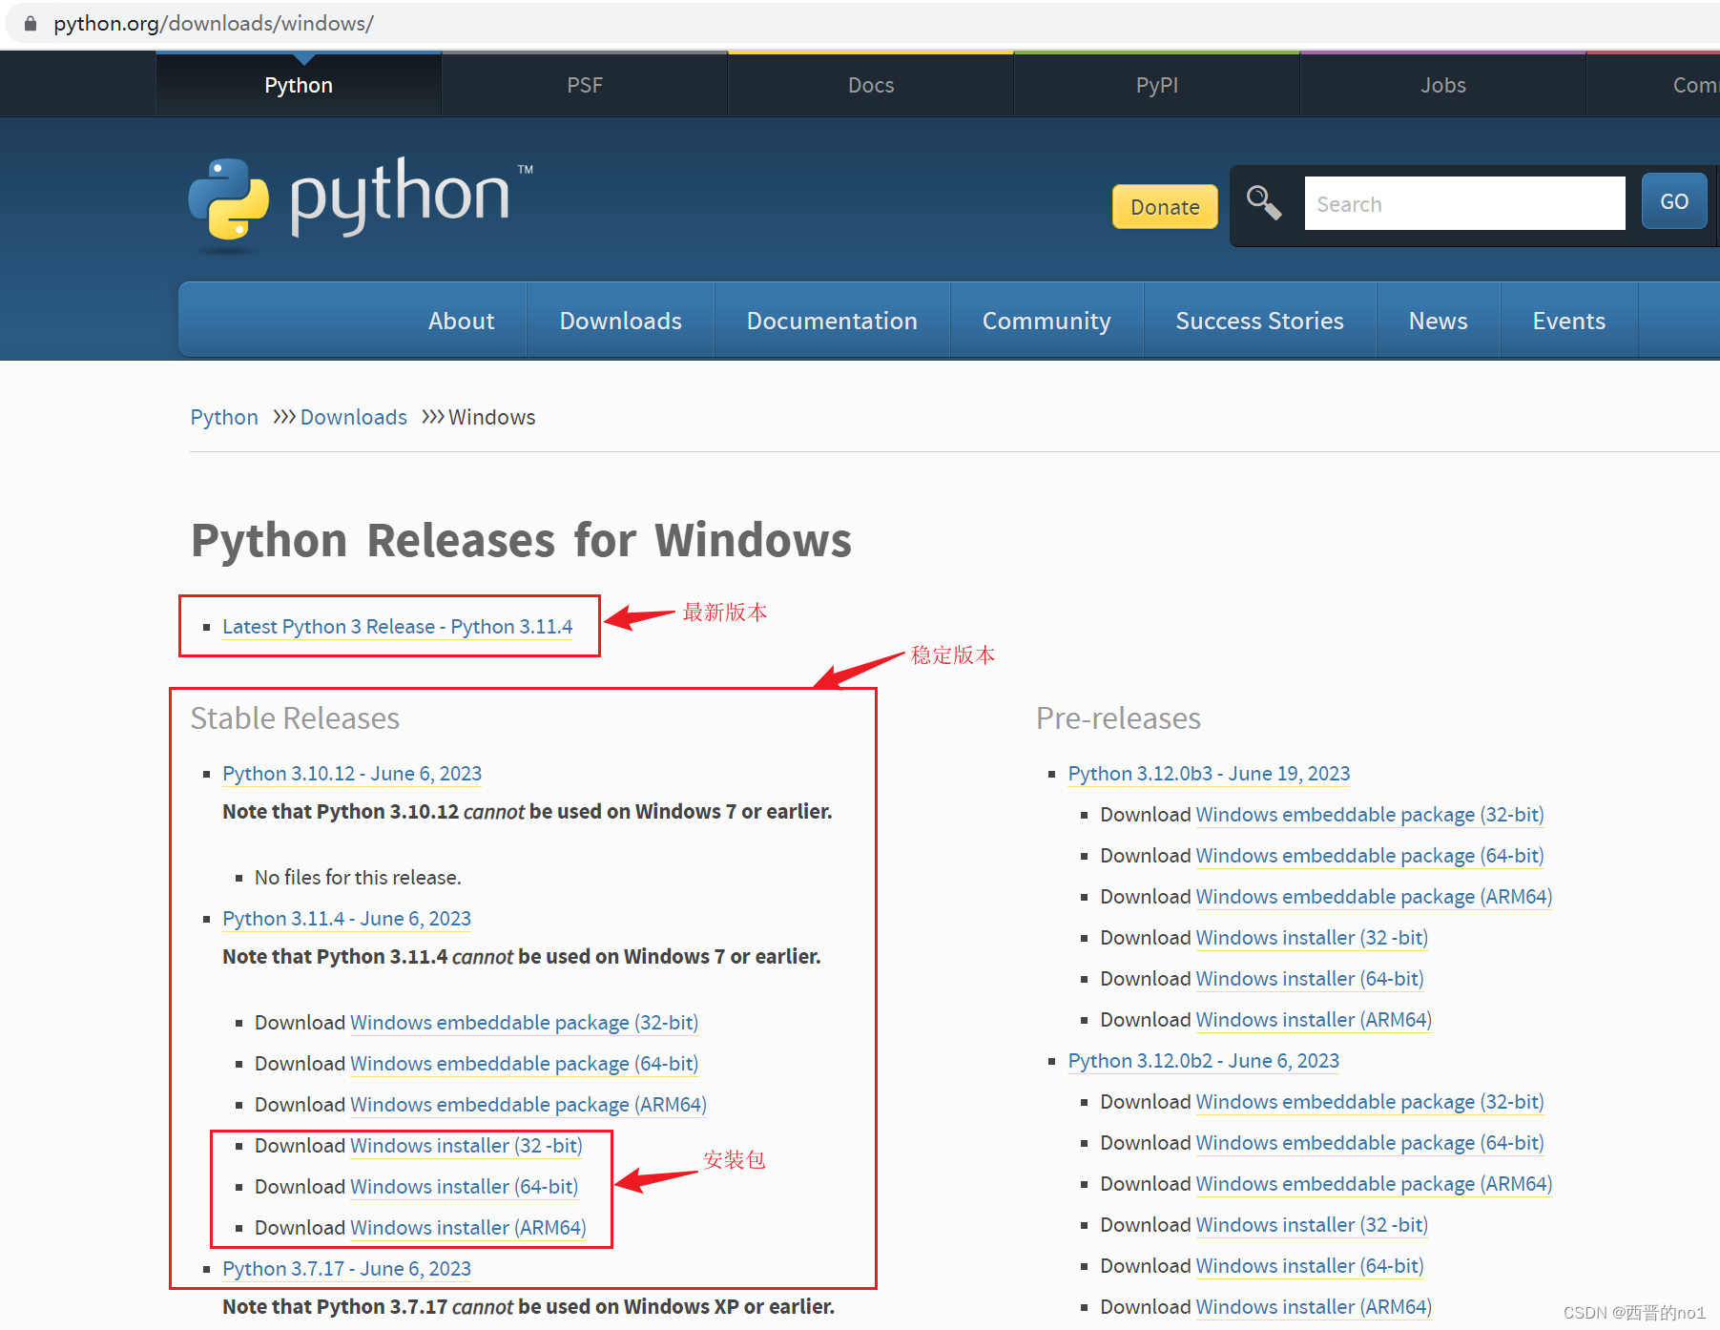Download 3.11.4 Windows installer (32-bit)

pos(466,1146)
